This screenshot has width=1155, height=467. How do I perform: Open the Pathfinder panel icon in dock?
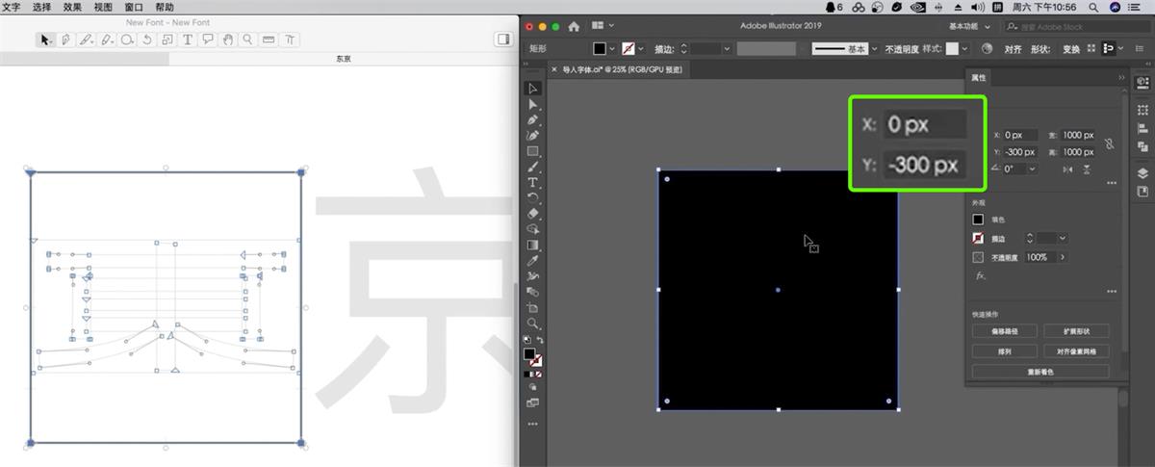pyautogui.click(x=1142, y=146)
